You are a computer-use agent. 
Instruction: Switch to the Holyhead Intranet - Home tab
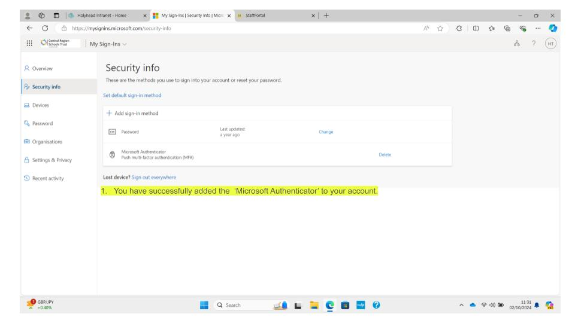[x=102, y=16]
